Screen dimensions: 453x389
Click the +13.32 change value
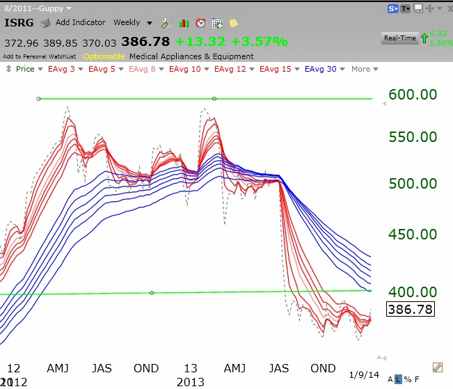tap(200, 42)
